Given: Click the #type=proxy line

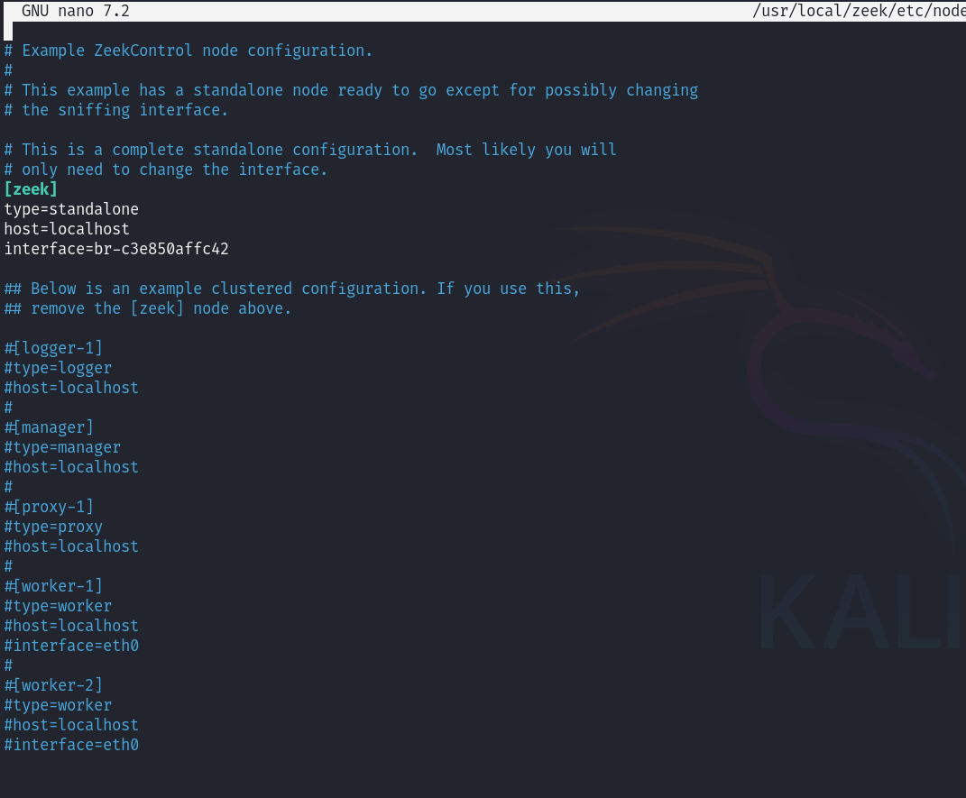Looking at the screenshot, I should pyautogui.click(x=53, y=527).
